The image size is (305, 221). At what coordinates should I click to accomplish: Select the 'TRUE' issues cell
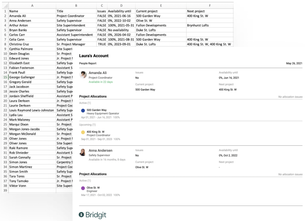pos(102,44)
